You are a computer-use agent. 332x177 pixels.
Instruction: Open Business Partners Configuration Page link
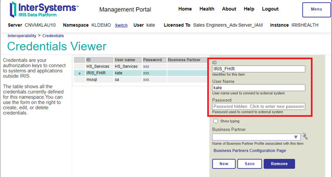[249, 151]
